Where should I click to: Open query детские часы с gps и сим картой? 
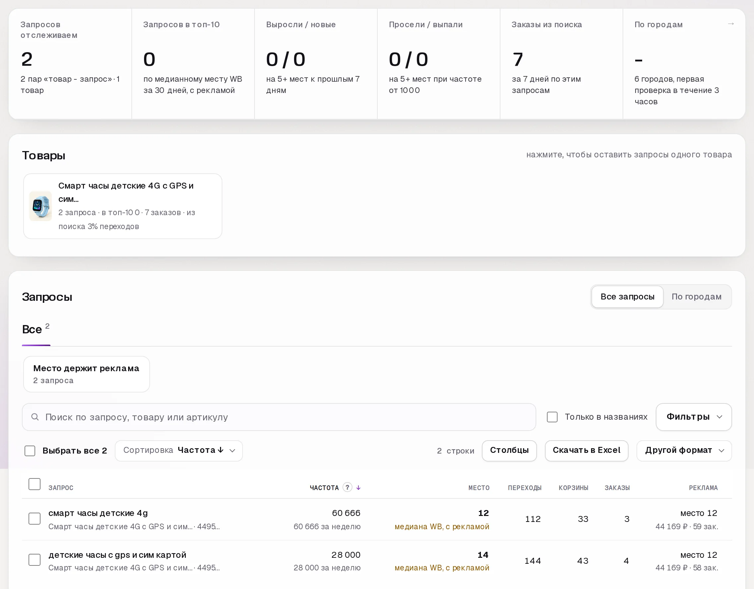point(117,555)
